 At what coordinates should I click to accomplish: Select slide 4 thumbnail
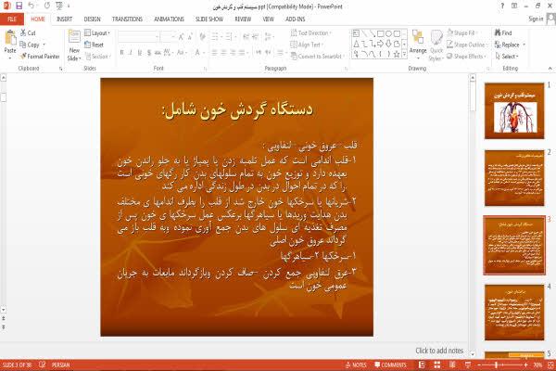514,312
